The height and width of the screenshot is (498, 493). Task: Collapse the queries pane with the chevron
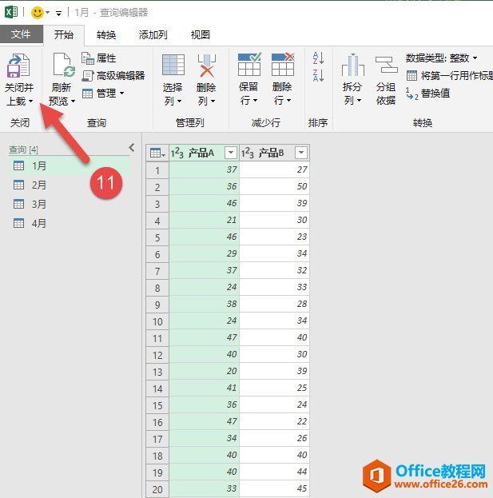[x=132, y=147]
